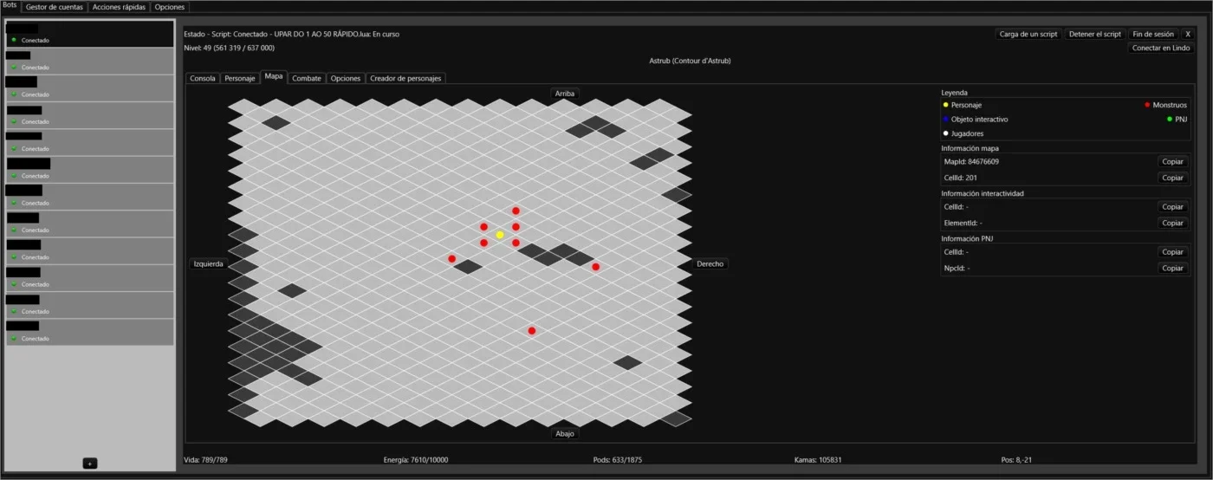Open the Personaje tab
Image resolution: width=1213 pixels, height=480 pixels.
pyautogui.click(x=240, y=78)
